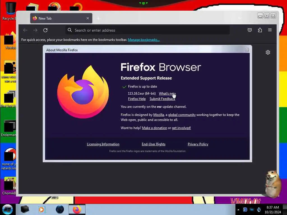Open the Privacy Policy link
Screen dimensions: 287x215
pyautogui.click(x=198, y=144)
